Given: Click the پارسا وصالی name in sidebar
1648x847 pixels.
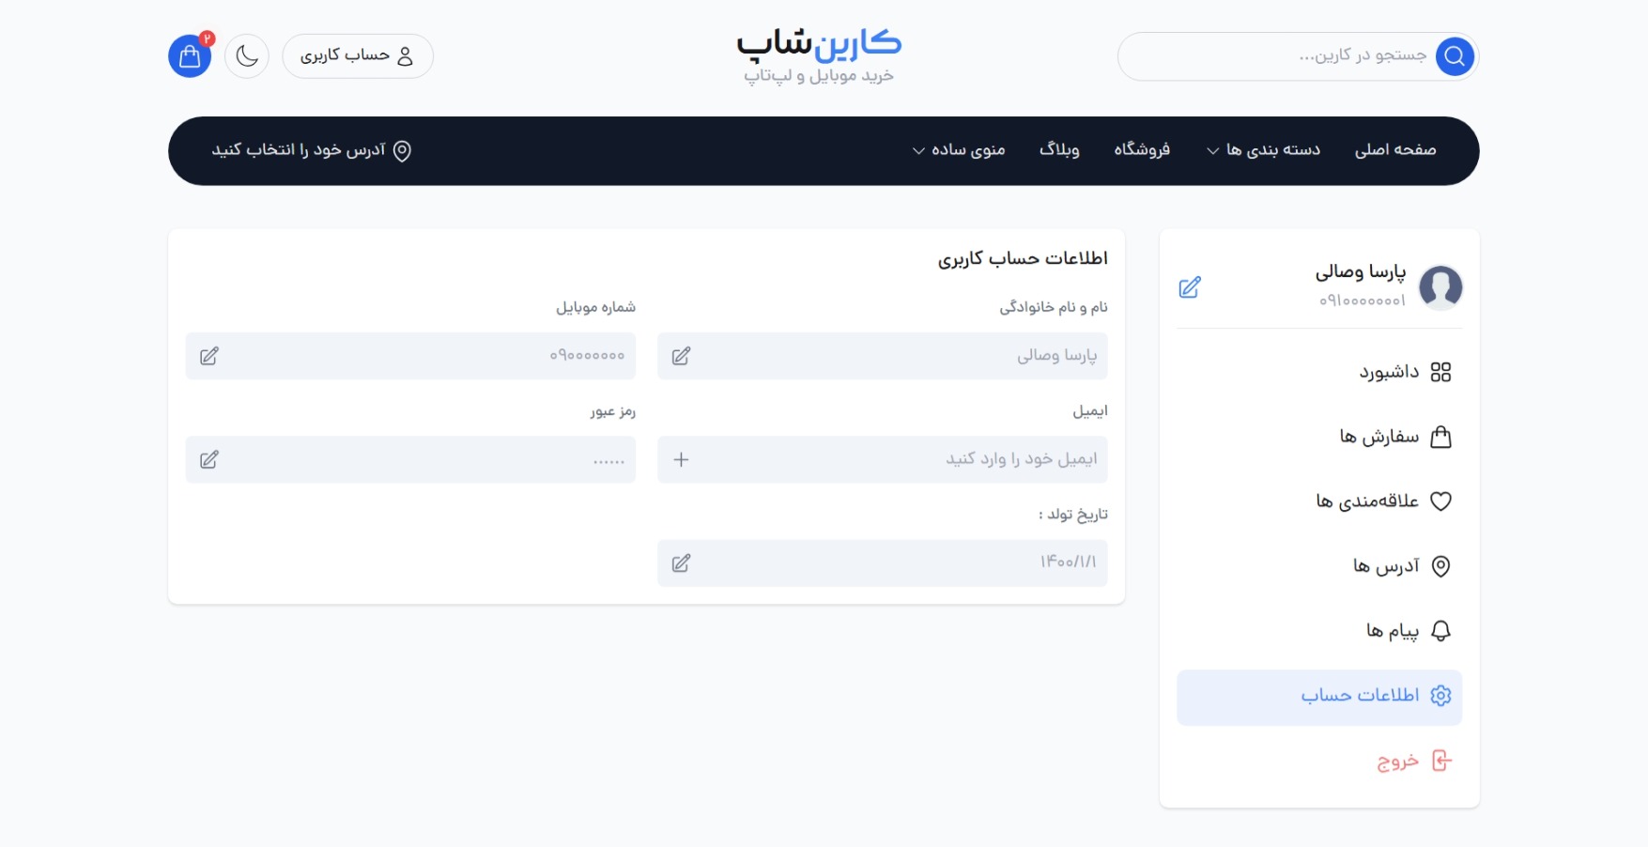Looking at the screenshot, I should click(1361, 272).
